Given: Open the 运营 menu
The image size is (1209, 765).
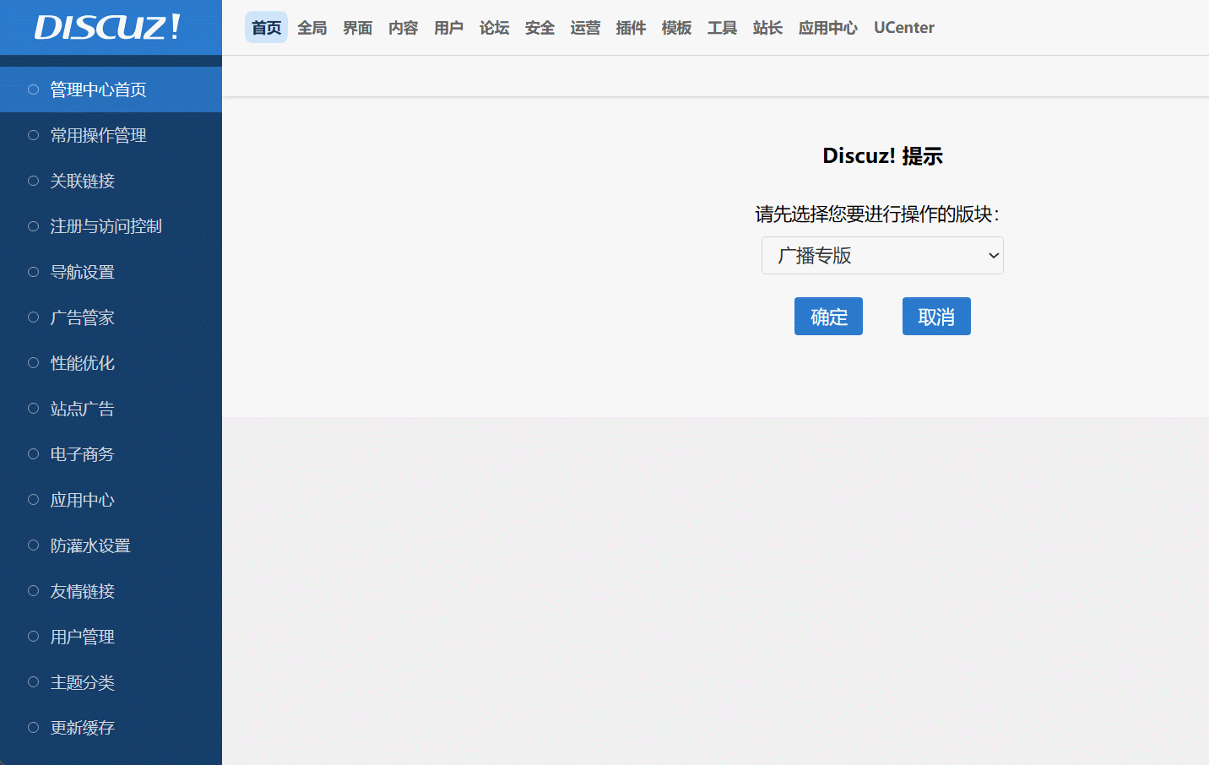Looking at the screenshot, I should pos(585,28).
